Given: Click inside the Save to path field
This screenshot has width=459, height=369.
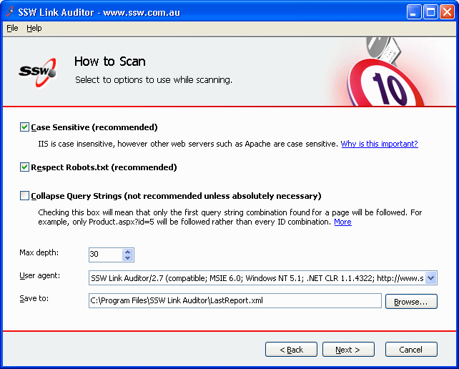Looking at the screenshot, I should [x=235, y=301].
